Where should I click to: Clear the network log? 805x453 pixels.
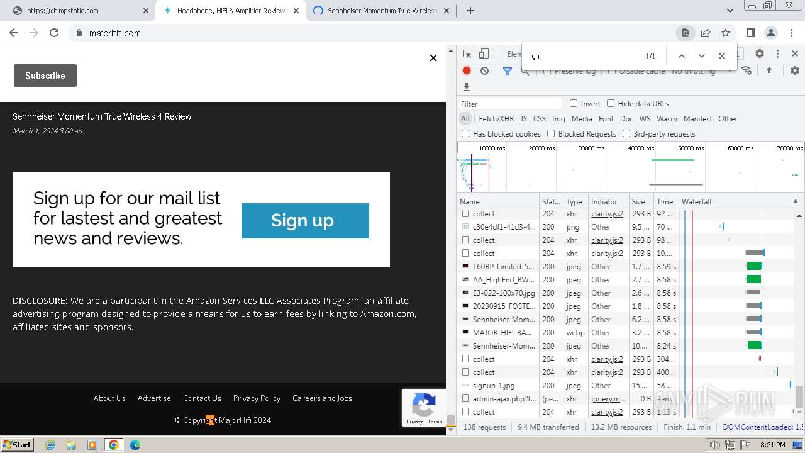(484, 70)
